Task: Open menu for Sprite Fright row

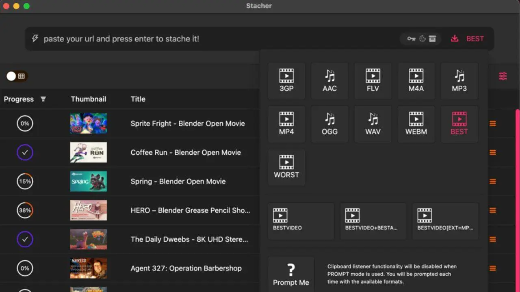Action: coord(493,123)
